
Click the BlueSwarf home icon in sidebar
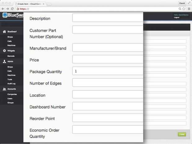click(x=4, y=32)
